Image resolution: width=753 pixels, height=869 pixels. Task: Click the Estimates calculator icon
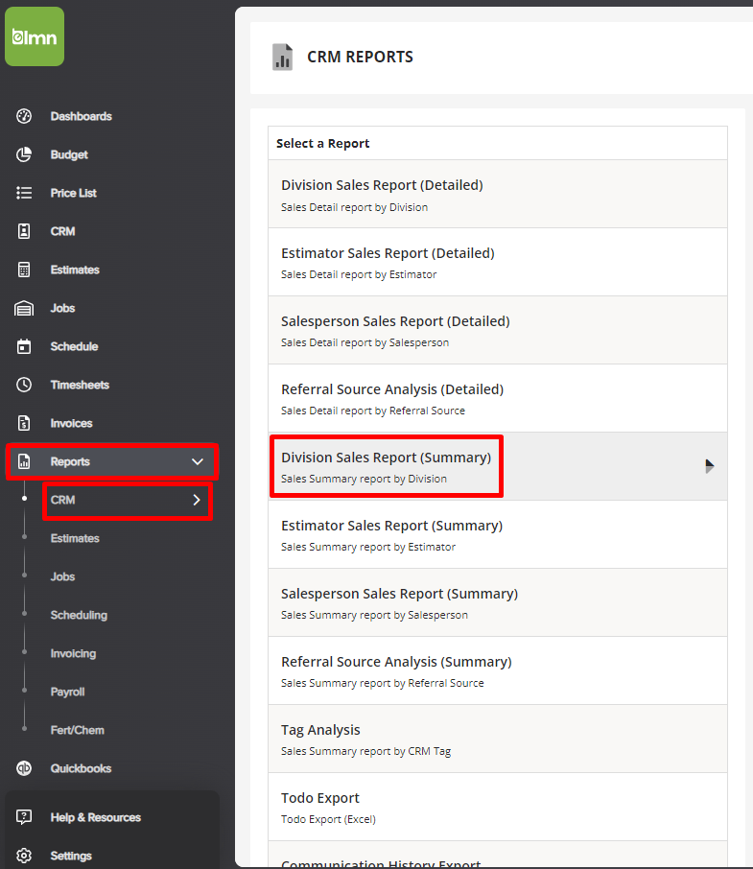24,270
